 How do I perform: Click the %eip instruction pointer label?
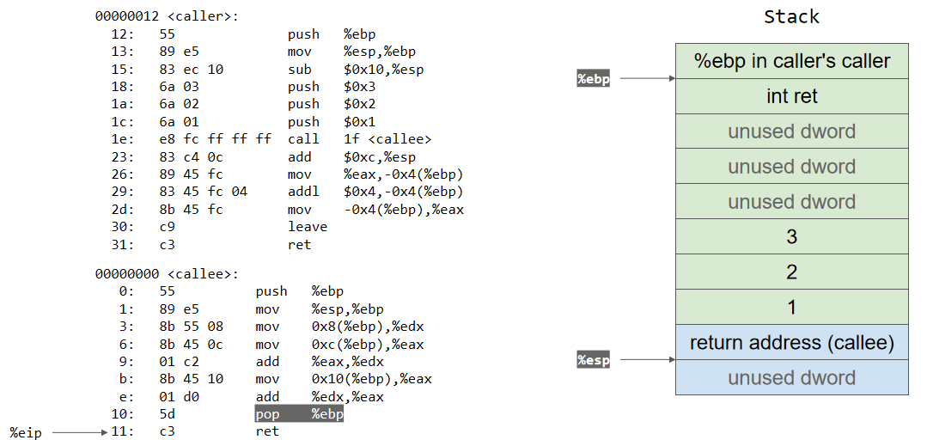point(26,431)
